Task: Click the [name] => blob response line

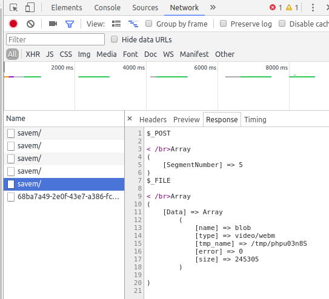Action: pos(223,228)
